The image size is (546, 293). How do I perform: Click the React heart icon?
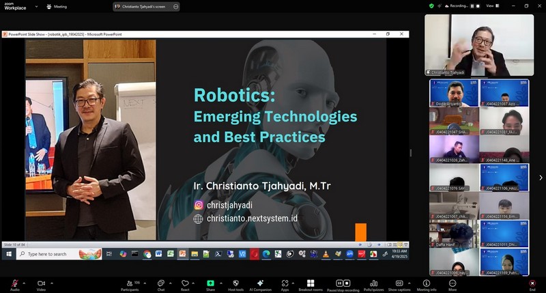coord(185,283)
